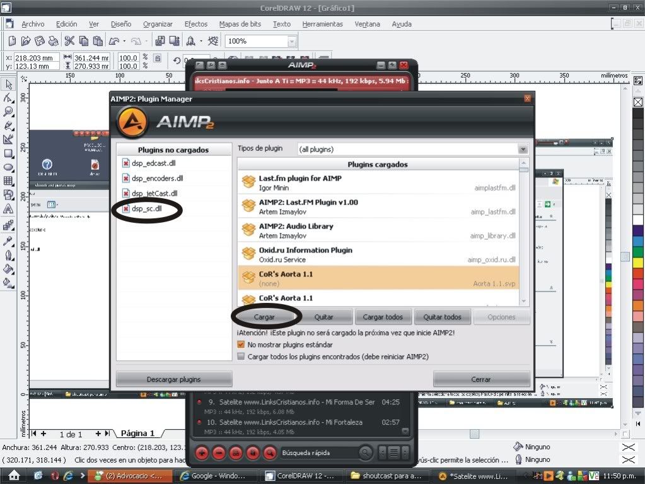The width and height of the screenshot is (645, 484).
Task: Click the Quitar button
Action: point(323,317)
